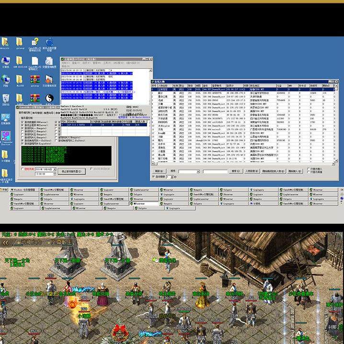Image resolution: width=344 pixels, height=344 pixels.
Task: Click the 至尊霸王 game tab
Action: point(60,242)
